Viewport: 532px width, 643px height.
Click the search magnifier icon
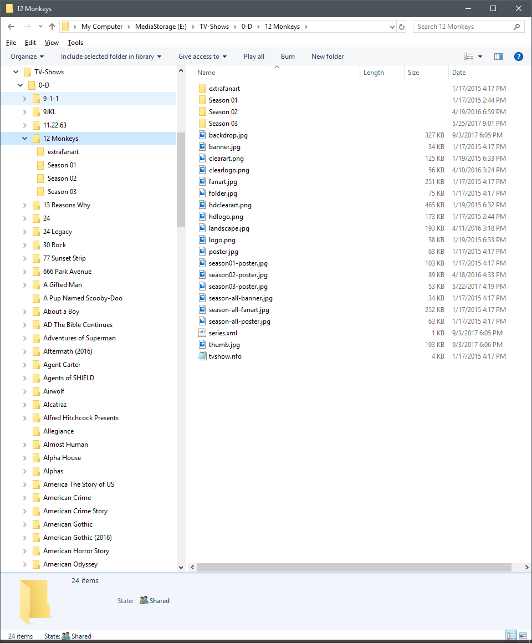[x=517, y=27]
